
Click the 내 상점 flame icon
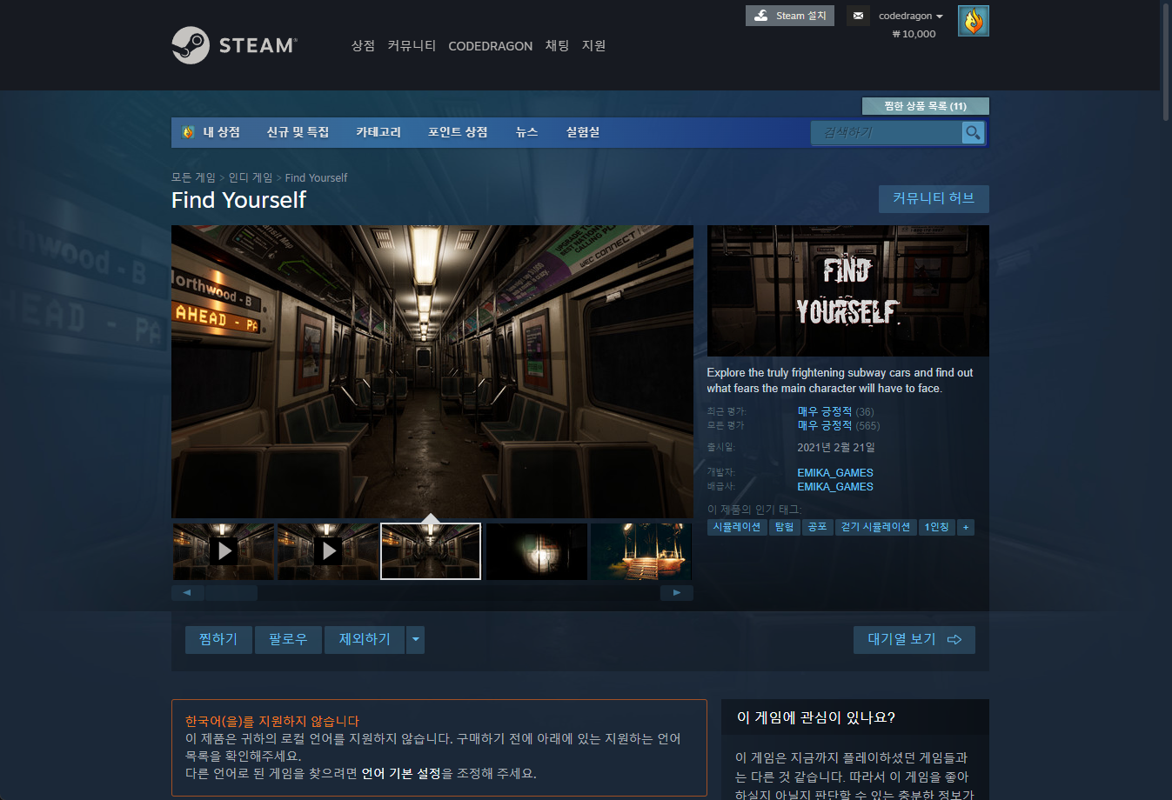tap(188, 132)
